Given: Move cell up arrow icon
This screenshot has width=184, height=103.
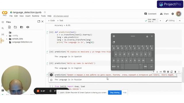Looking at the screenshot, I should 153,72.
